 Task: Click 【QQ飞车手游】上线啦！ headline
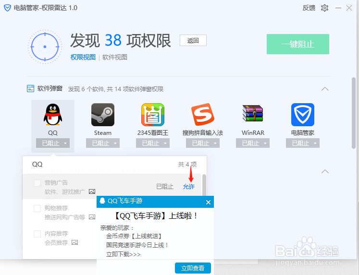155,216
